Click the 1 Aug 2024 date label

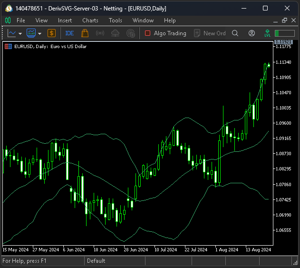point(227,250)
